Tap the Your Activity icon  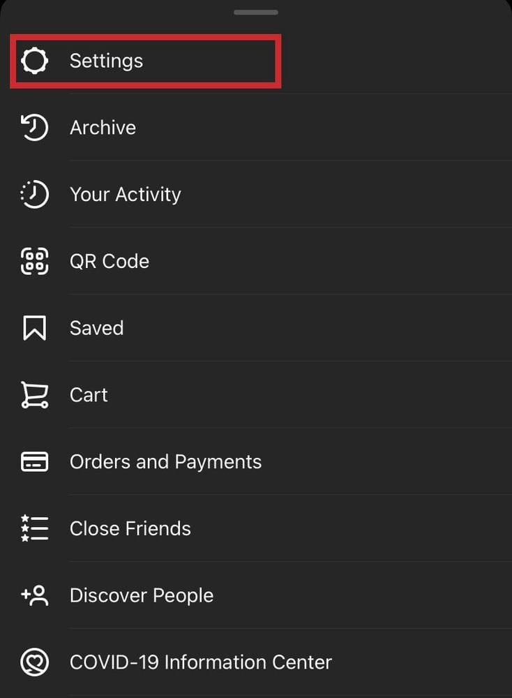coord(34,195)
